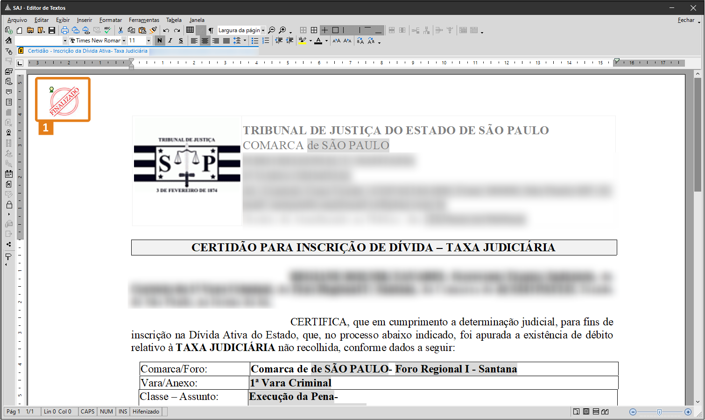Toggle bold formatting (N button)
Image resolution: width=705 pixels, height=420 pixels.
(x=160, y=41)
